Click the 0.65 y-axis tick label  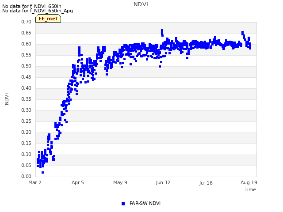pos(27,33)
